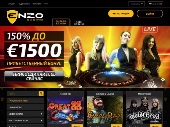
Task: Click Присоединяйтесь Сейчас banner button
Action: (34, 76)
